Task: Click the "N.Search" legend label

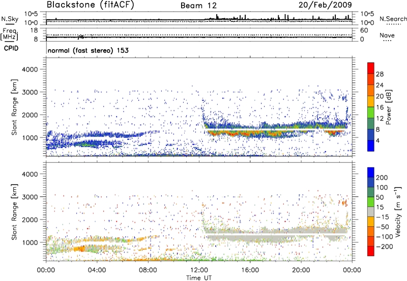Action: (x=393, y=19)
